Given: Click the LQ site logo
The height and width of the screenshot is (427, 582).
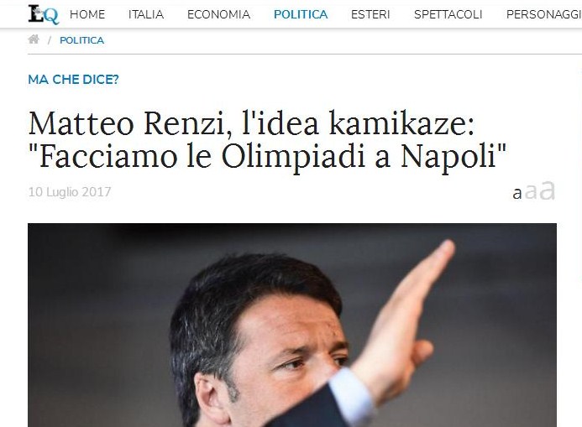Looking at the screenshot, I should tap(44, 14).
